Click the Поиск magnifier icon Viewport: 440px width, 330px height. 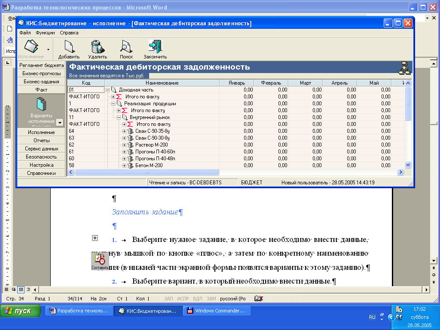coord(126,46)
